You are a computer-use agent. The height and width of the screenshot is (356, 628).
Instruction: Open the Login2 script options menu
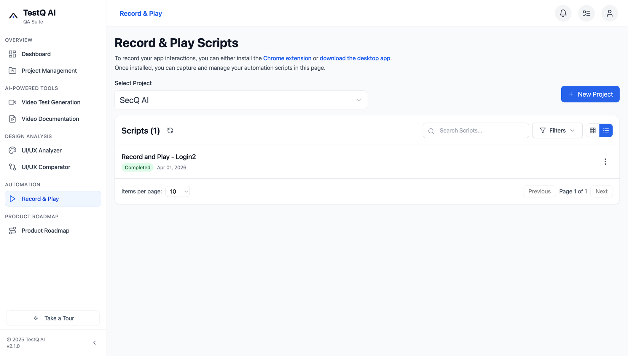[x=605, y=162]
